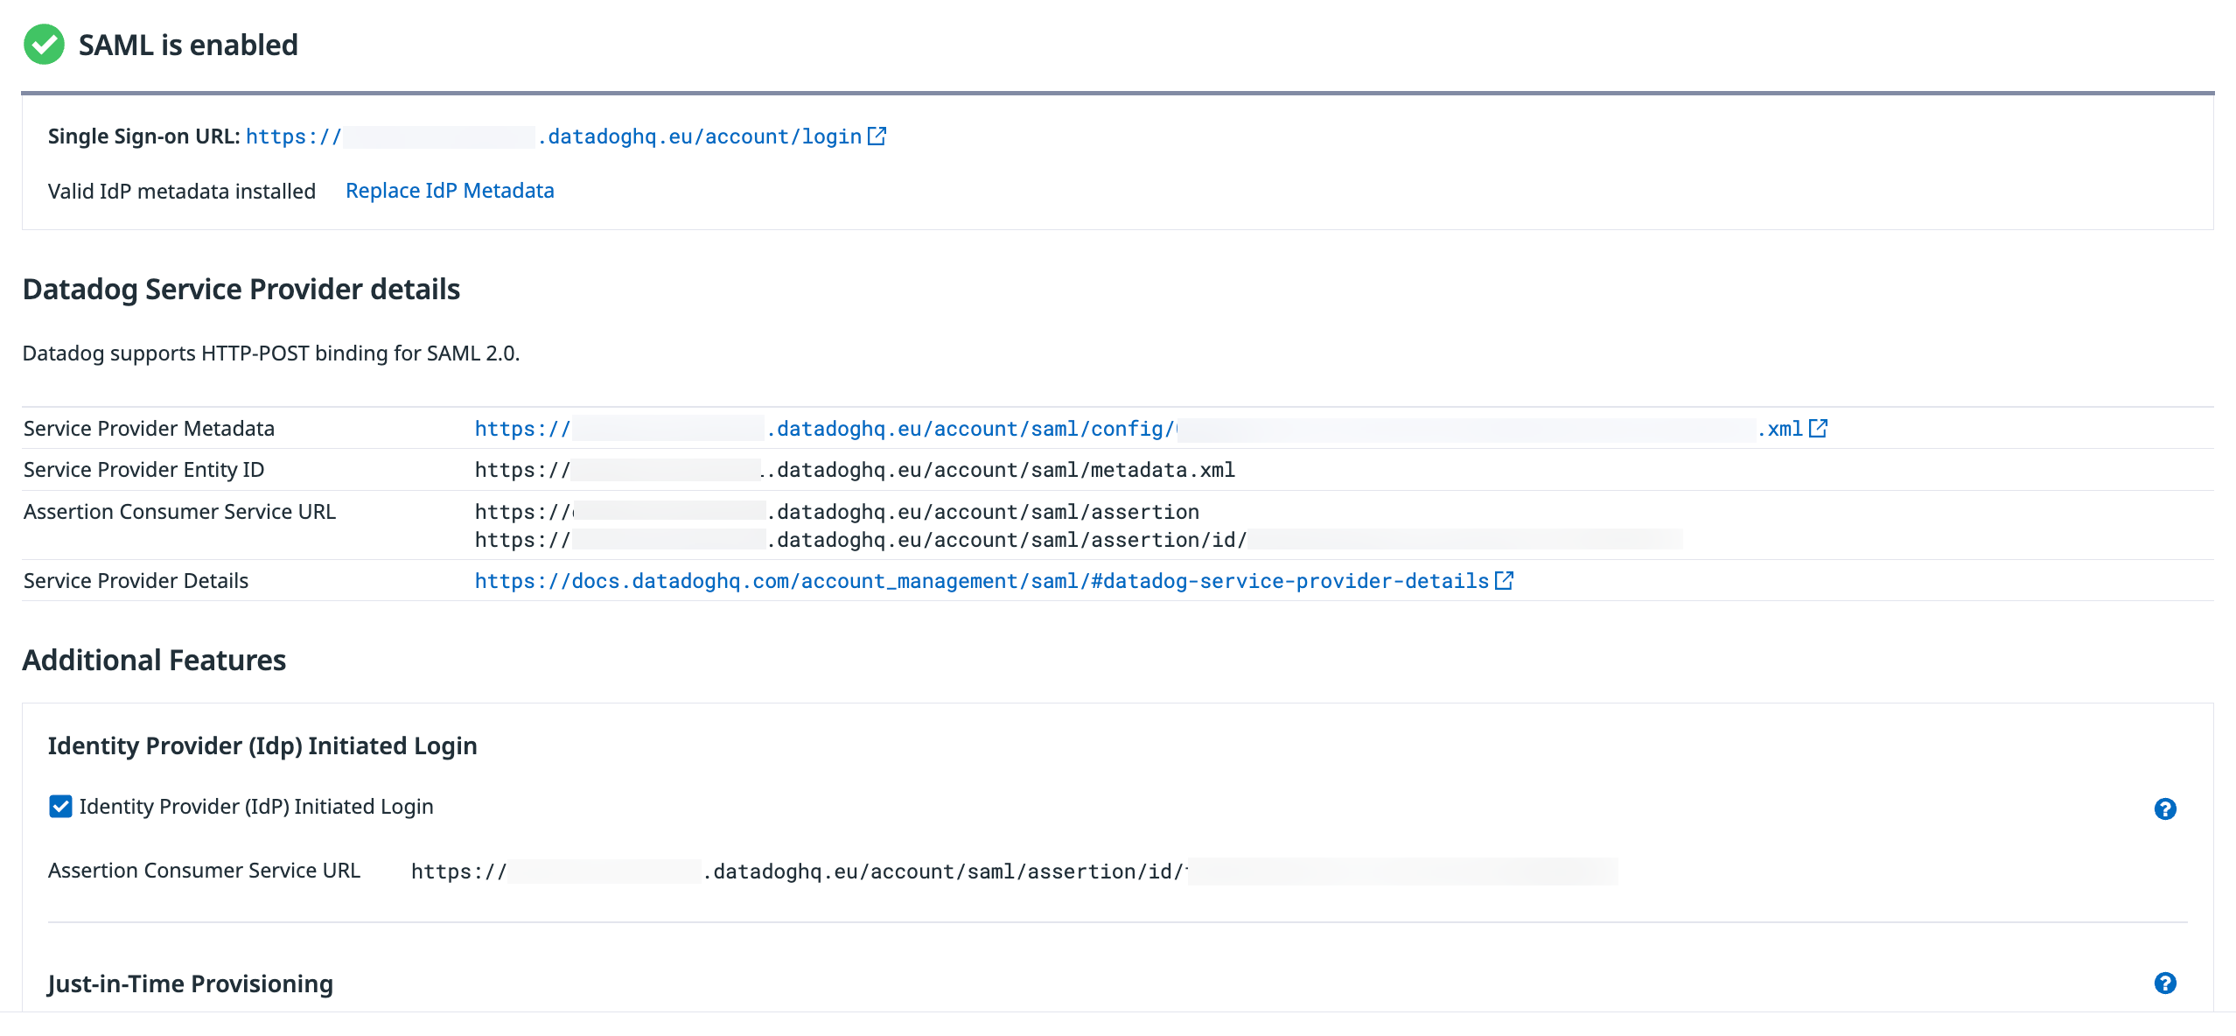Viewport: 2236px width, 1036px height.
Task: Click the green SAML enabled checkmark icon
Action: click(x=45, y=44)
